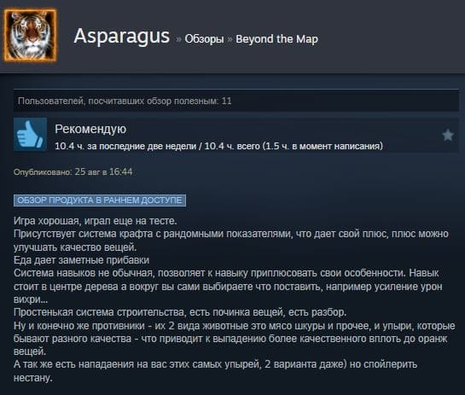Click the enemies description paragraph
The width and height of the screenshot is (465, 395).
point(235,339)
